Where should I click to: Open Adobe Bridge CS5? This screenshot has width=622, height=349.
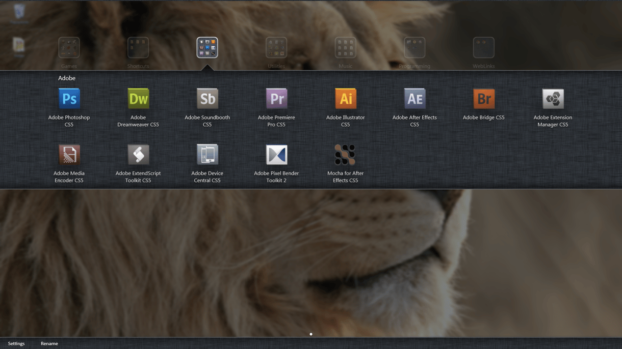pos(484,99)
